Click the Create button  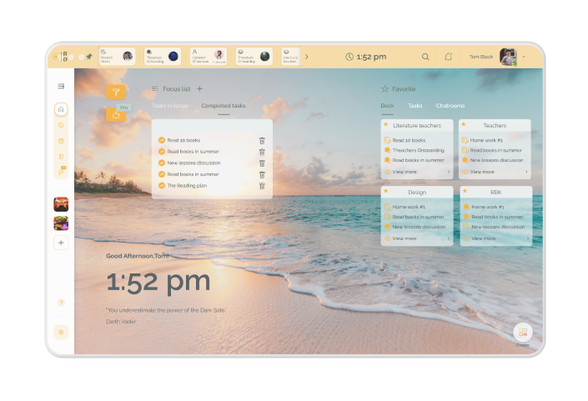pyautogui.click(x=522, y=333)
